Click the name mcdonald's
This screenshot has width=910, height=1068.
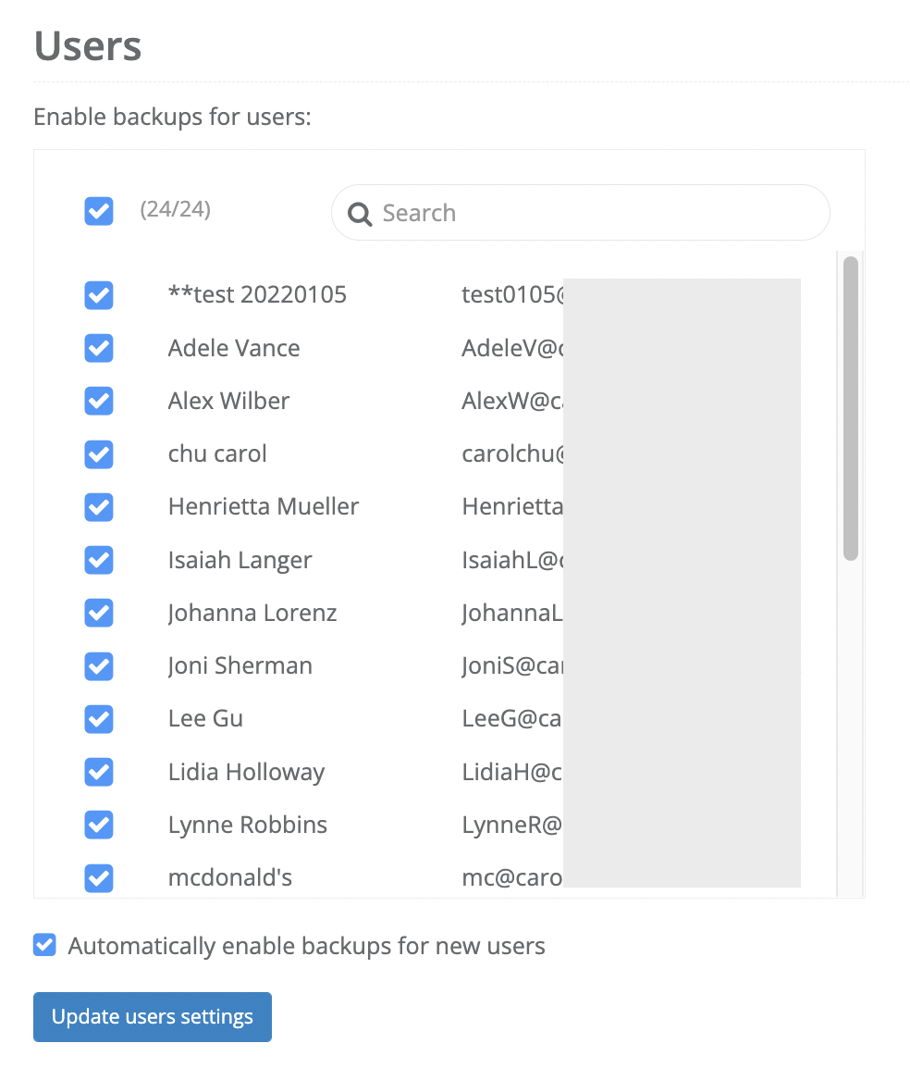click(x=230, y=877)
